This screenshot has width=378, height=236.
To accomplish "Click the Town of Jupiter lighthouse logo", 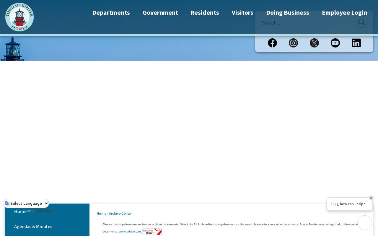I will (19, 17).
